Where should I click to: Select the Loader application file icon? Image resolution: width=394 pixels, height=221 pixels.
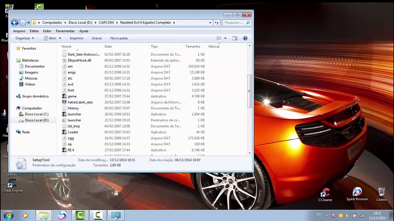pos(64,132)
